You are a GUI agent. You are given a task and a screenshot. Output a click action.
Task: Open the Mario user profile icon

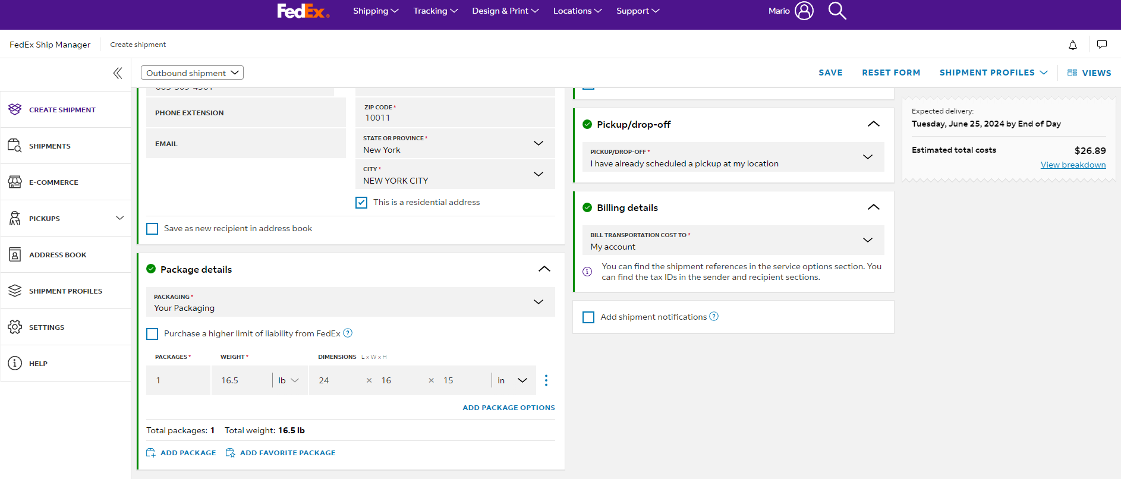(804, 11)
